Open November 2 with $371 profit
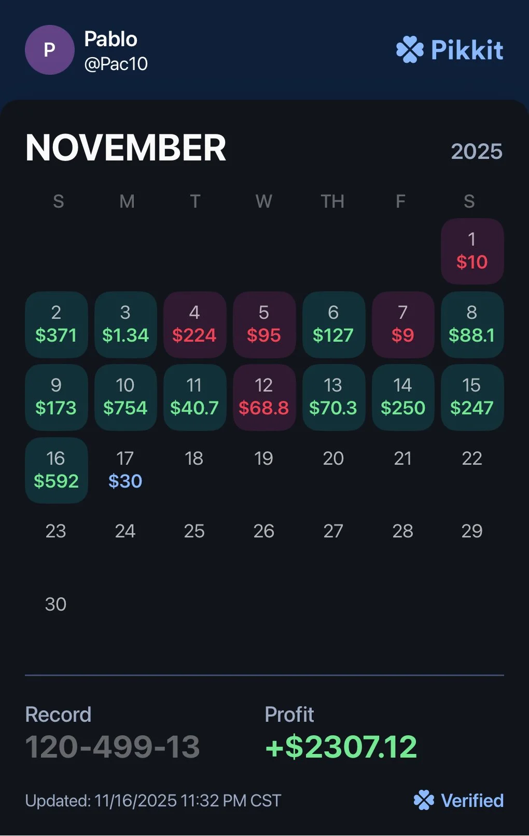This screenshot has height=836, width=529. (56, 325)
